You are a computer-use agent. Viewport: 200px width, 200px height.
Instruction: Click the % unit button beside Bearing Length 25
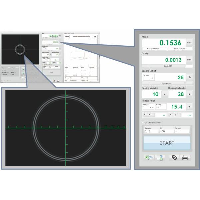click(x=189, y=77)
